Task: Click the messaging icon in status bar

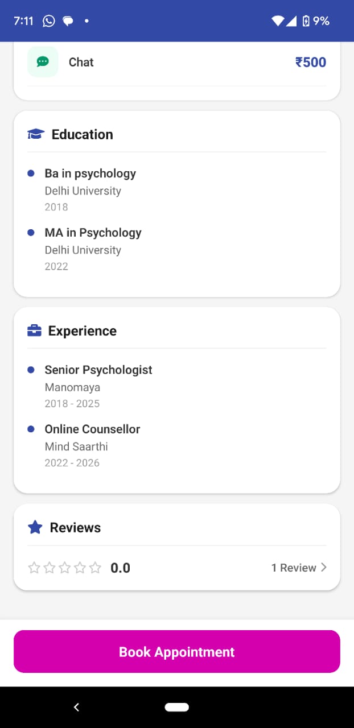Action: (68, 20)
